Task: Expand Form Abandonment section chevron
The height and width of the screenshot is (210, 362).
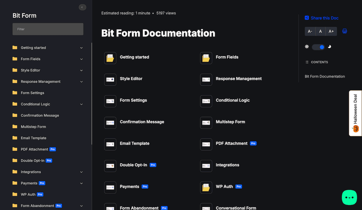Action: (x=81, y=206)
